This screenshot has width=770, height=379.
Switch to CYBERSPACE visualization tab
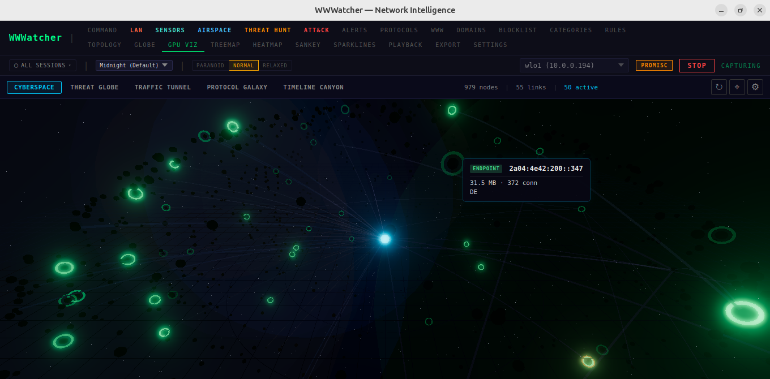[x=34, y=87]
